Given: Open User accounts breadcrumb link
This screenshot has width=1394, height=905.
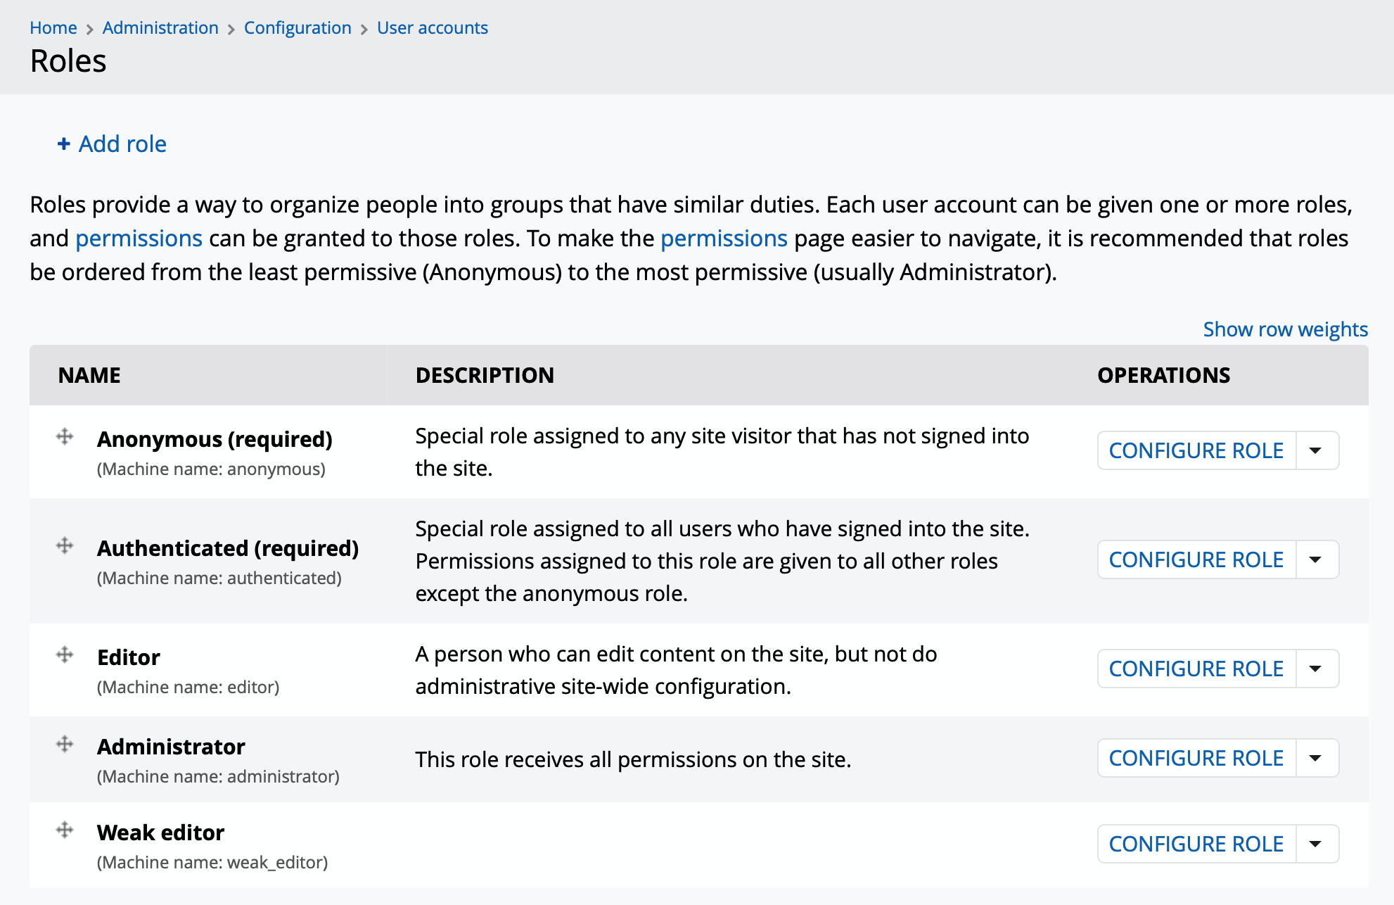Looking at the screenshot, I should point(433,28).
